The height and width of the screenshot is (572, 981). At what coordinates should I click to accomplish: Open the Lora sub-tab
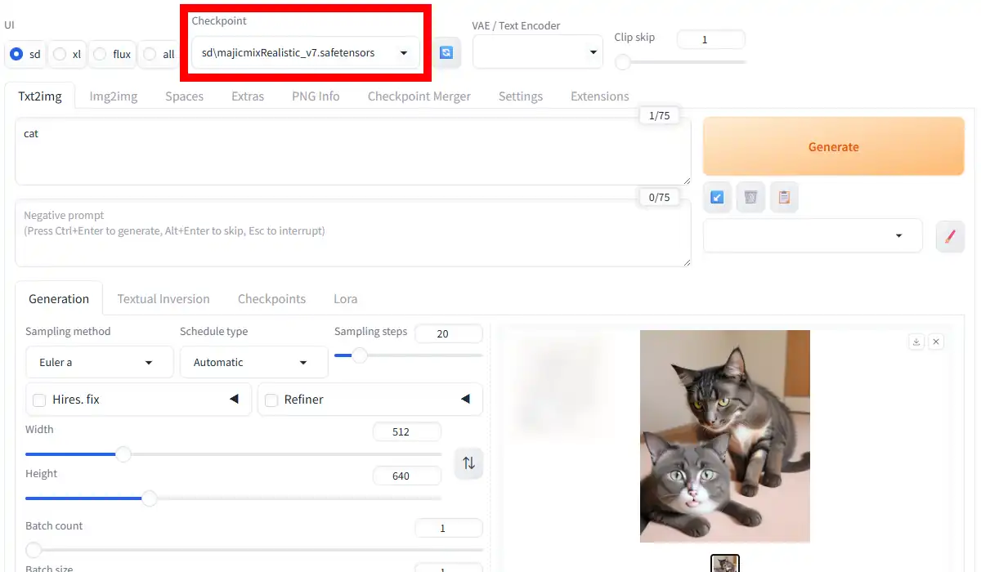[346, 299]
